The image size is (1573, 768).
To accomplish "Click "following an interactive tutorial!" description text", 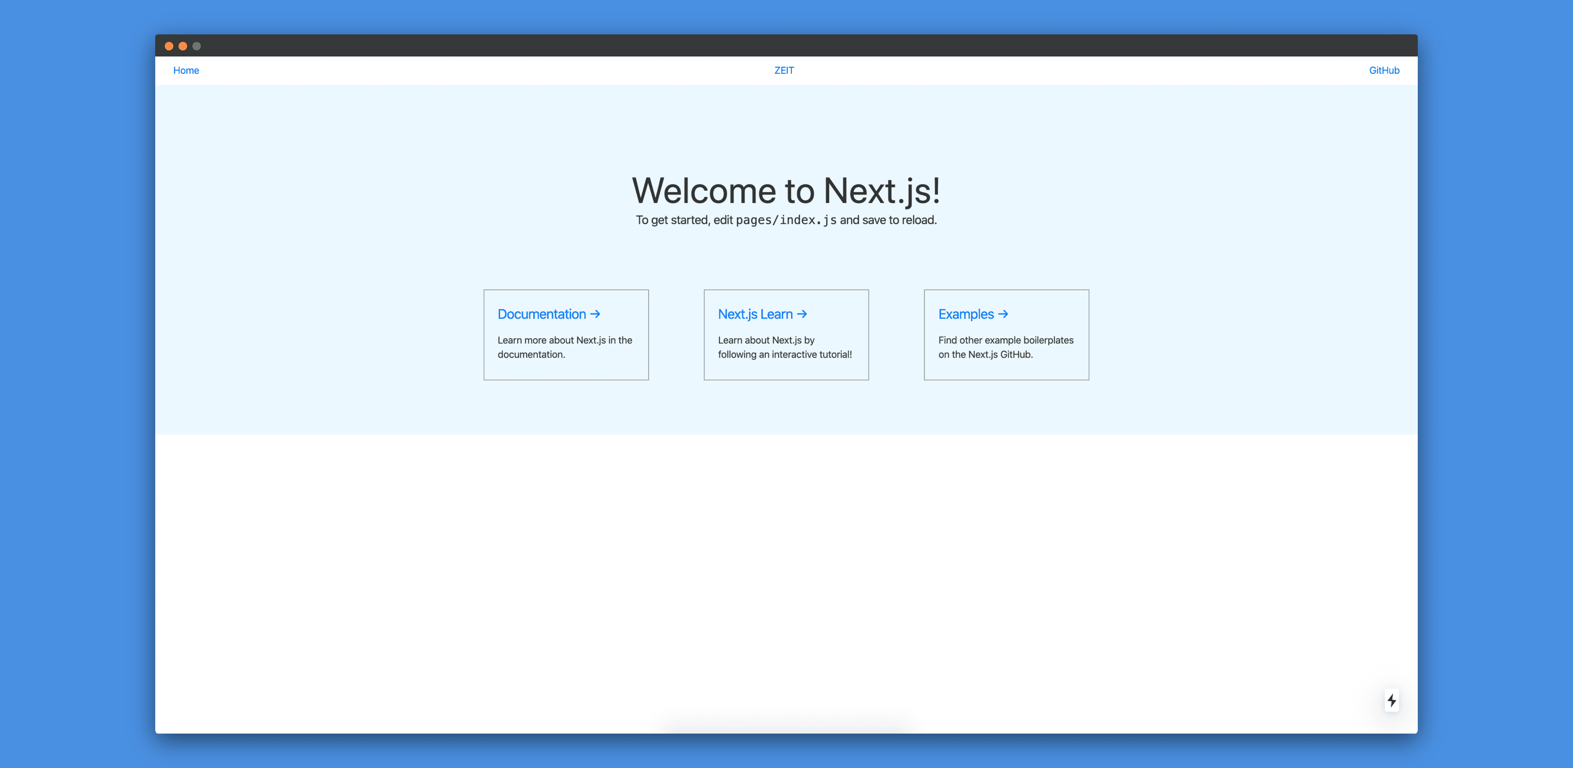I will (785, 354).
